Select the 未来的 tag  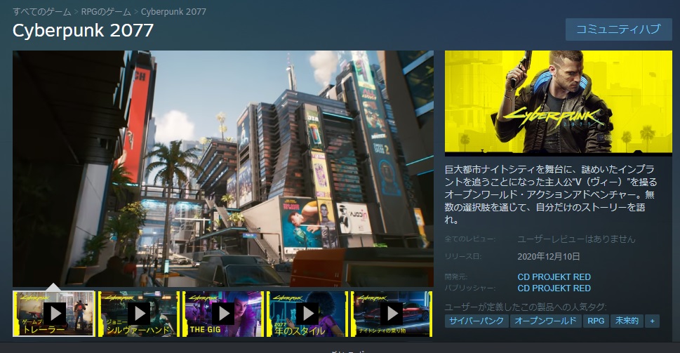coord(626,321)
